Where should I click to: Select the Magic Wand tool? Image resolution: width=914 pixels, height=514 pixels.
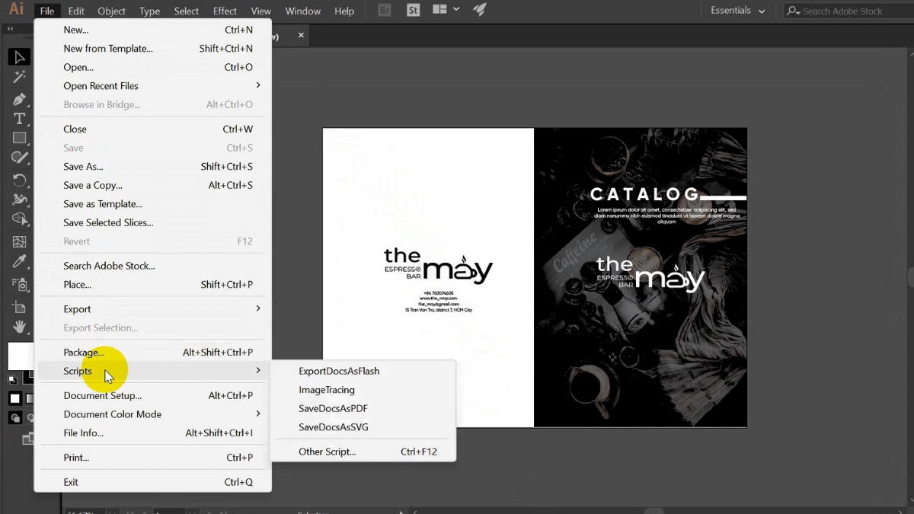click(19, 77)
